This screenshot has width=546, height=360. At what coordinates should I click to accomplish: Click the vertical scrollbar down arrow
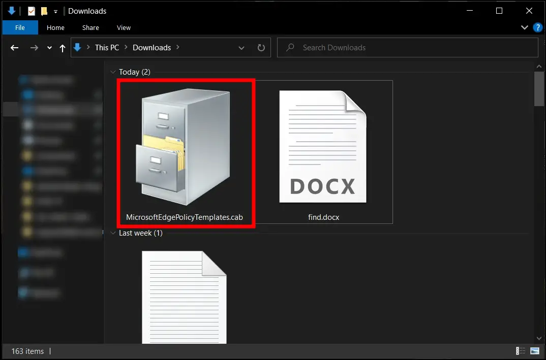pos(539,338)
